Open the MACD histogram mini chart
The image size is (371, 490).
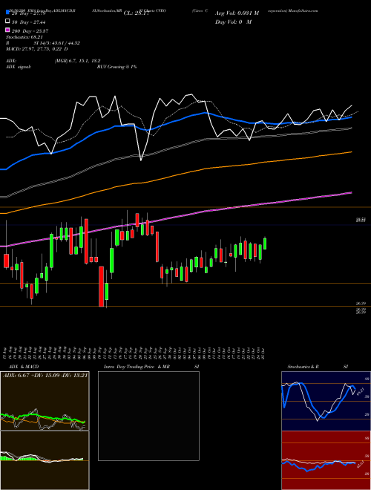pos(45,460)
